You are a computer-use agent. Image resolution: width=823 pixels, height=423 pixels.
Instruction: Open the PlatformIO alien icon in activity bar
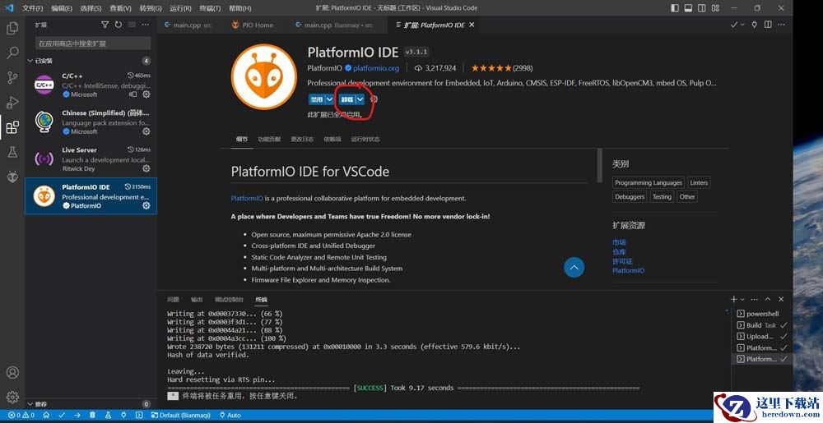(x=12, y=177)
